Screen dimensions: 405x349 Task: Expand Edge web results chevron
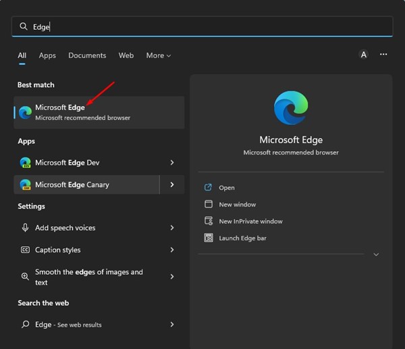pyautogui.click(x=172, y=325)
